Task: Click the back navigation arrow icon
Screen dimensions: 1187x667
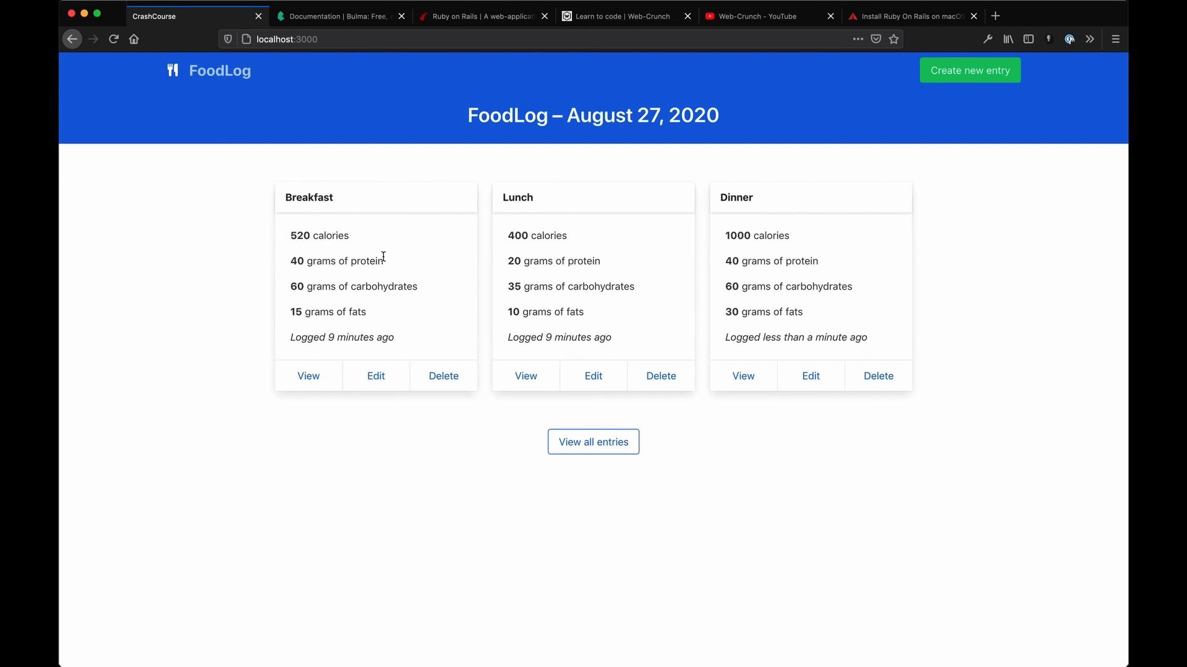Action: coord(72,38)
